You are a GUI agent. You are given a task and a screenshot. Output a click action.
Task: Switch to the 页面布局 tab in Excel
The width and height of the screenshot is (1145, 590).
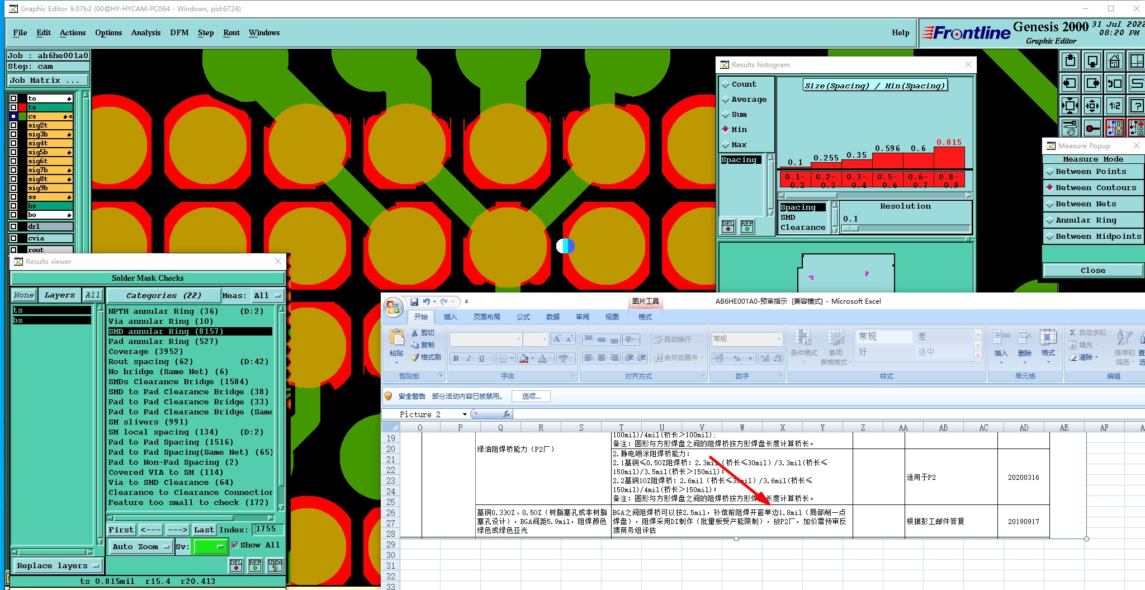pos(487,317)
